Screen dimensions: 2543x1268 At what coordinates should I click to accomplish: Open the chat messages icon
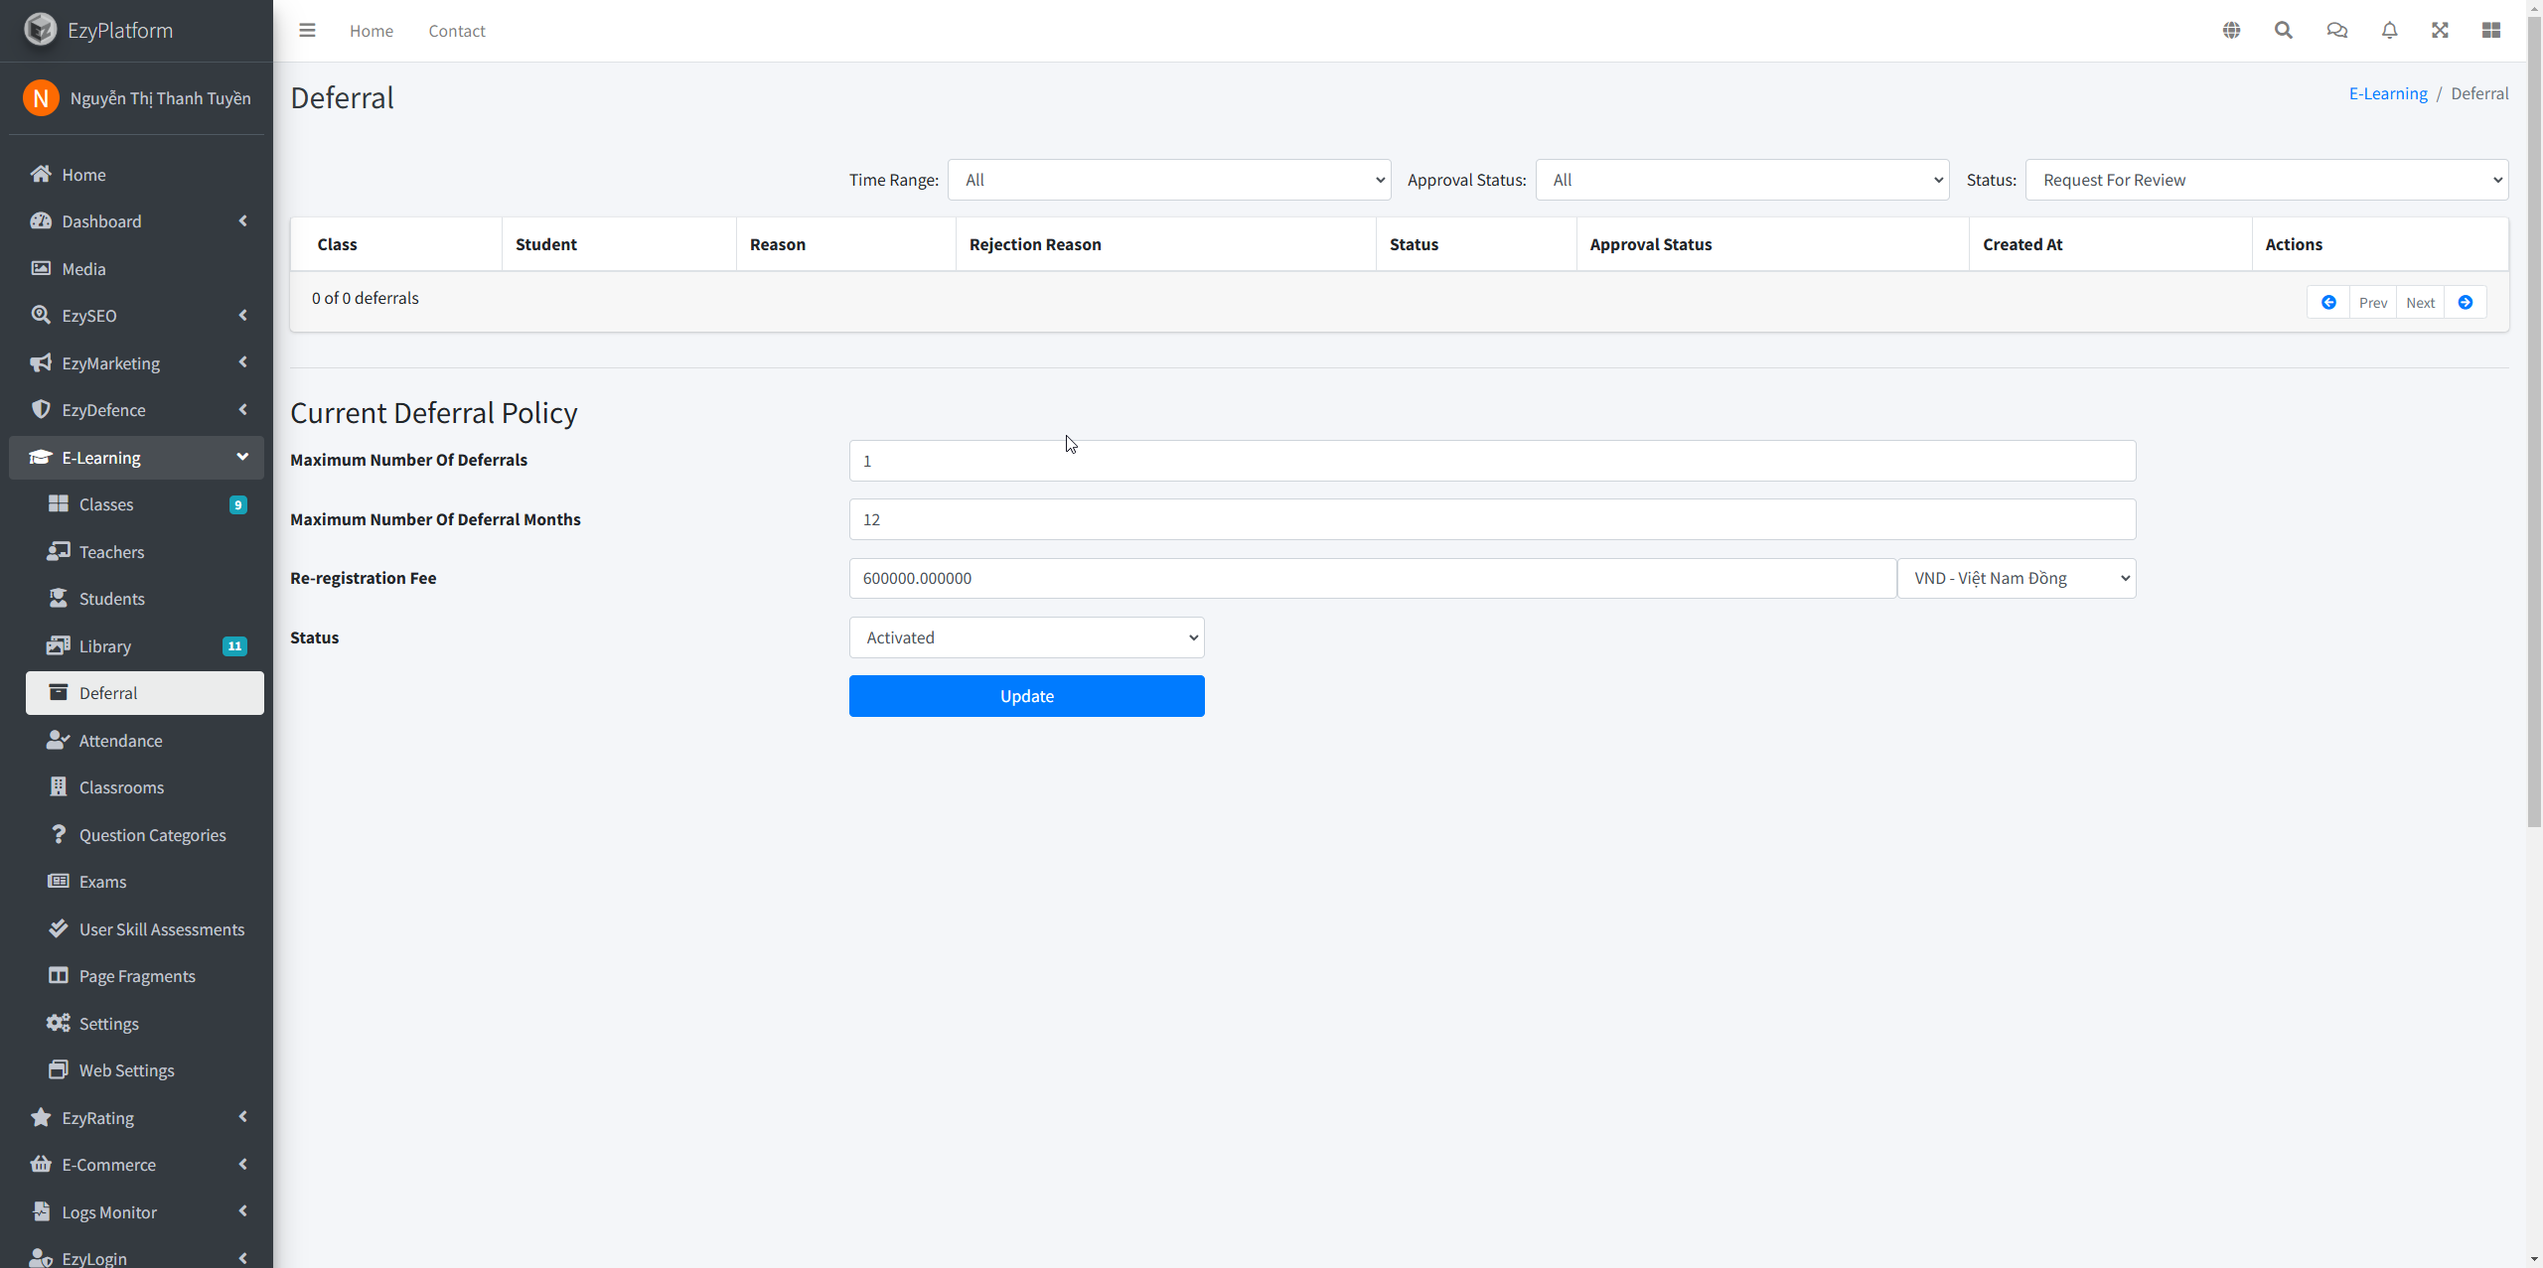click(x=2336, y=31)
